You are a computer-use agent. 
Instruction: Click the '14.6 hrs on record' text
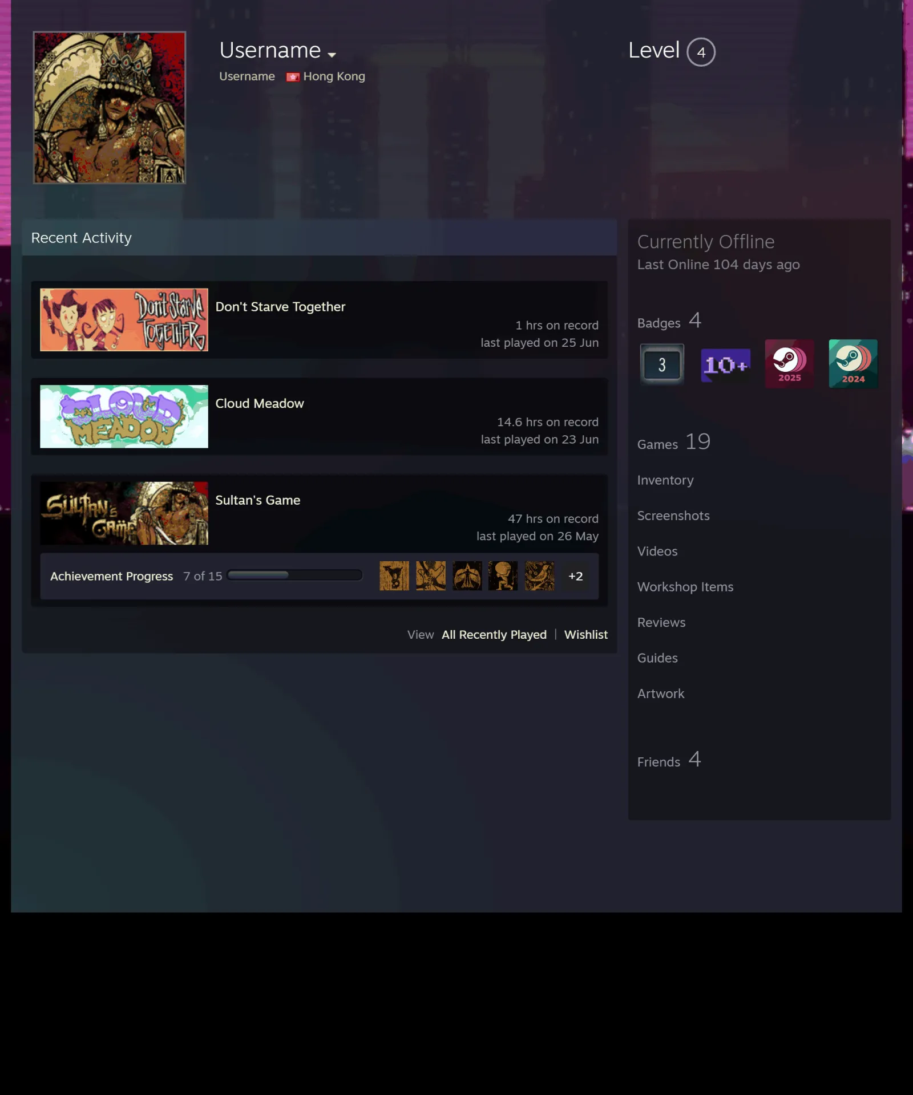tap(548, 422)
